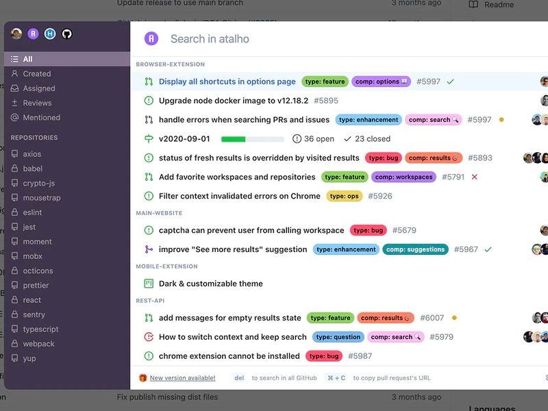Focus the Search in atalho field
This screenshot has height=411, width=548.
pos(210,39)
